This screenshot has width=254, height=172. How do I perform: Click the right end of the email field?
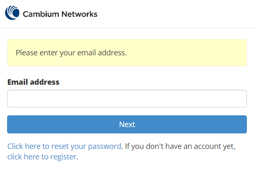pyautogui.click(x=239, y=99)
